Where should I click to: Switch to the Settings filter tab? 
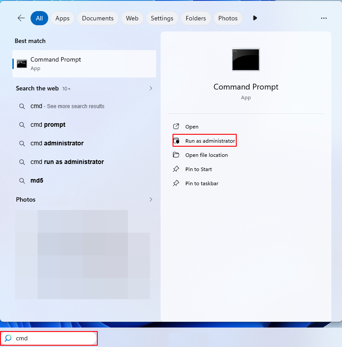pos(162,18)
